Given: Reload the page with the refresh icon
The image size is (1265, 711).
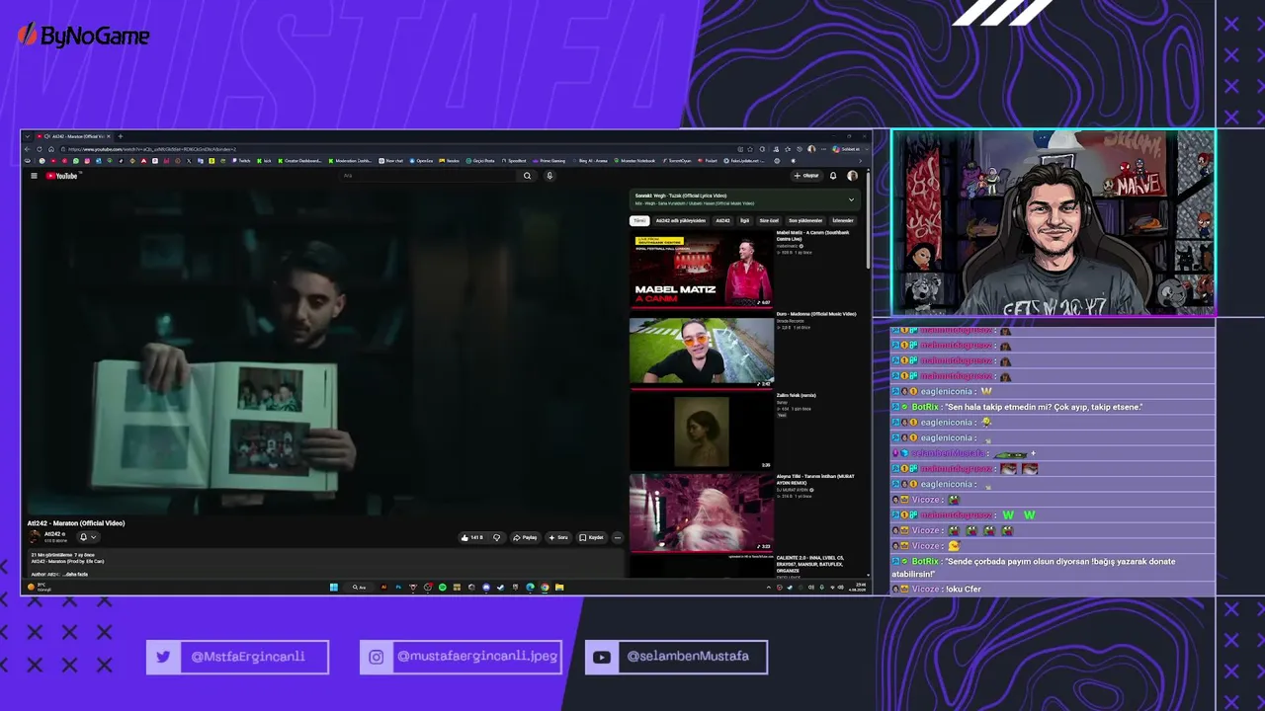Looking at the screenshot, I should tap(40, 149).
